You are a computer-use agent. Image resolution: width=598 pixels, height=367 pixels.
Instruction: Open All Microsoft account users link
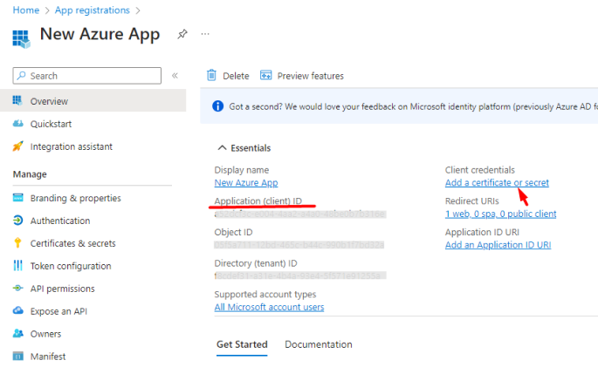[269, 307]
